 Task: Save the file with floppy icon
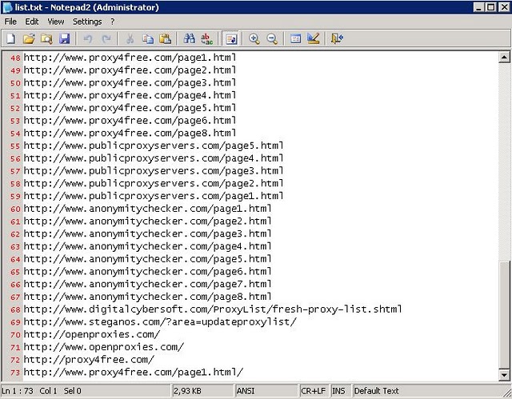click(x=64, y=39)
